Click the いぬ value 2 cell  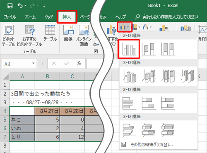(x=47, y=128)
